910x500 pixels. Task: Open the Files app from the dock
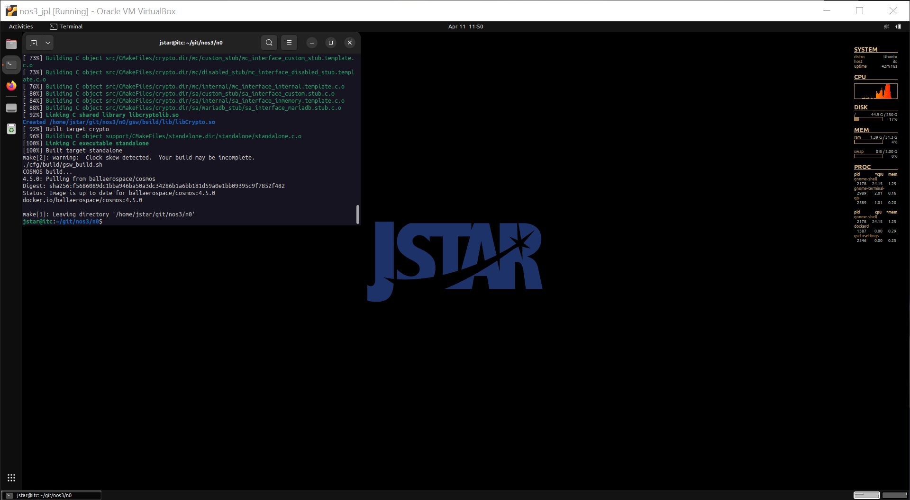(11, 44)
